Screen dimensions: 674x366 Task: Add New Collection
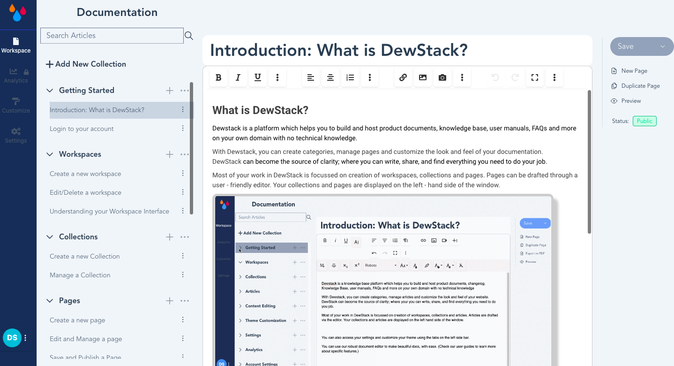pos(86,64)
